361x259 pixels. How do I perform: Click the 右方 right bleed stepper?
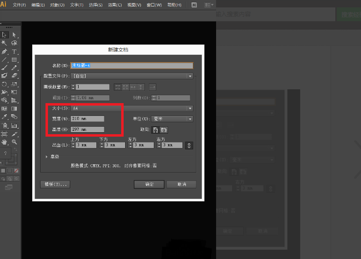coord(159,145)
